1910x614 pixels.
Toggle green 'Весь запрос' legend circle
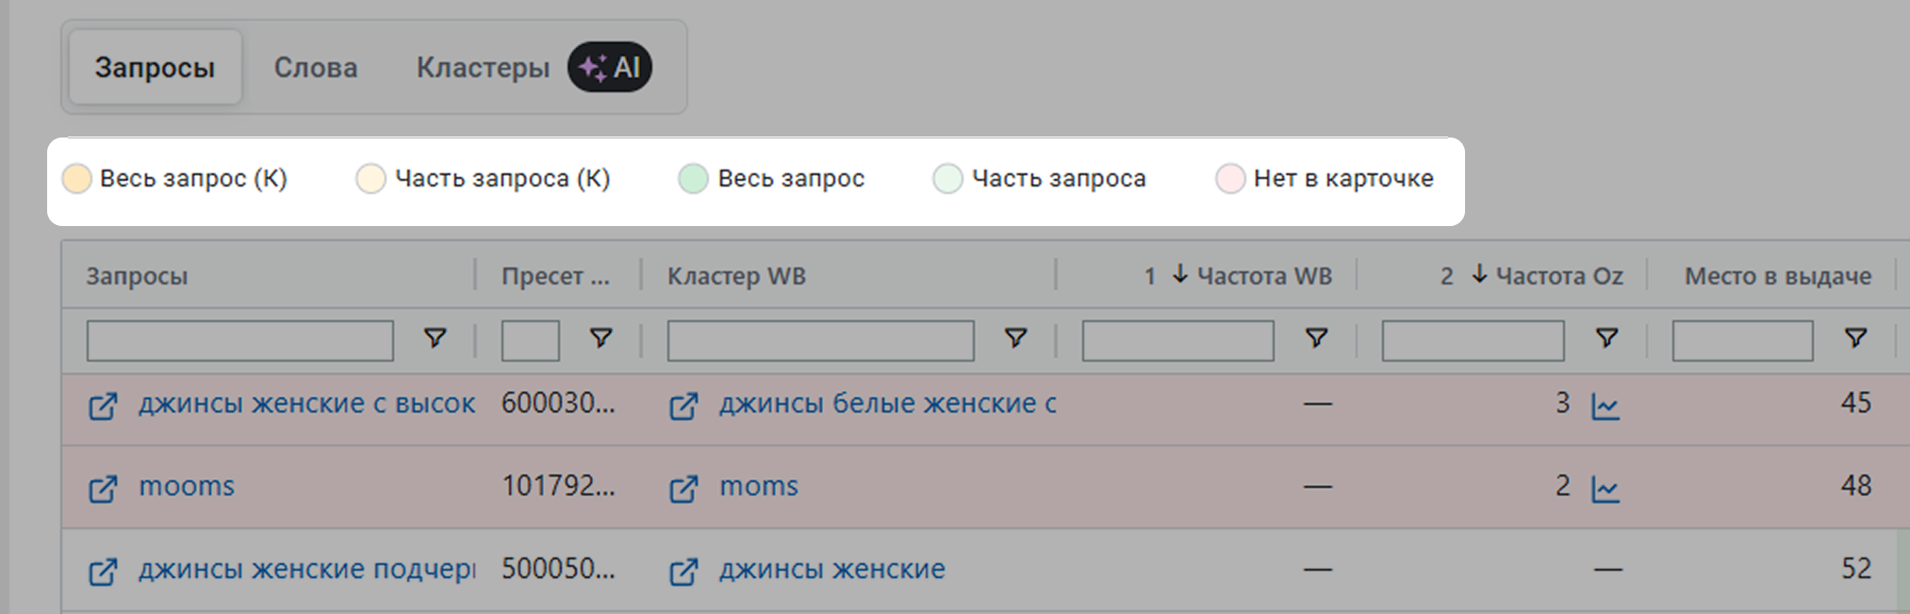point(693,178)
